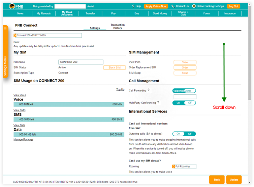Open Shares + Gold menu
Viewport: 254px width, 187px height.
point(183,13)
